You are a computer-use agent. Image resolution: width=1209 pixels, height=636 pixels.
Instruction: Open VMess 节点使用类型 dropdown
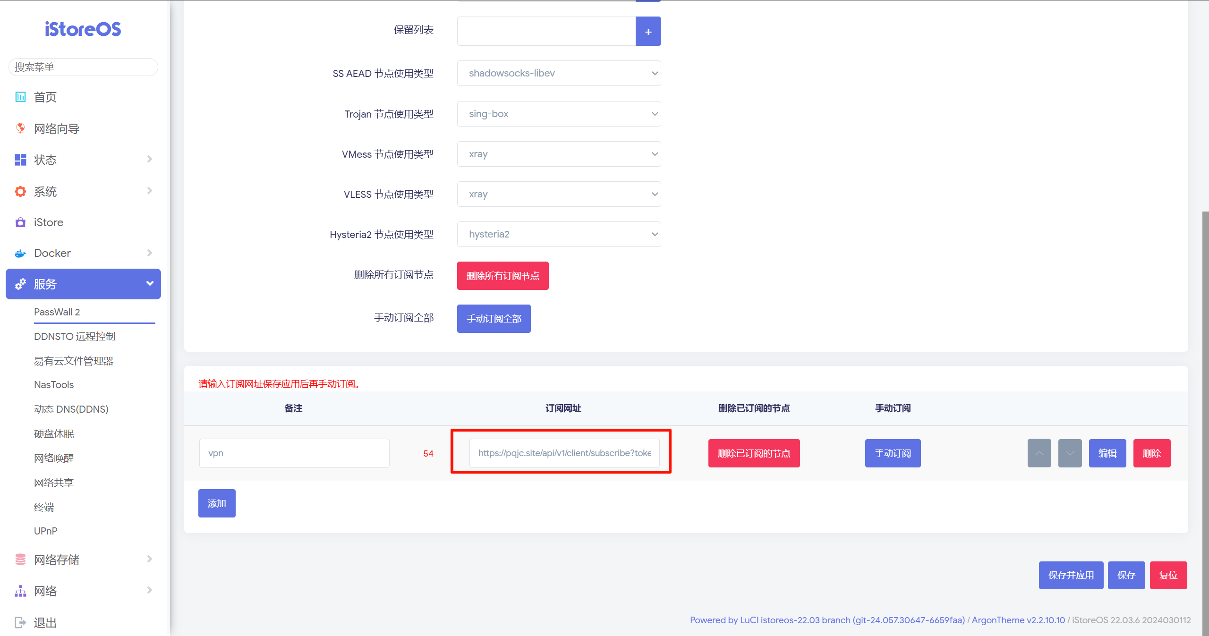pos(559,154)
